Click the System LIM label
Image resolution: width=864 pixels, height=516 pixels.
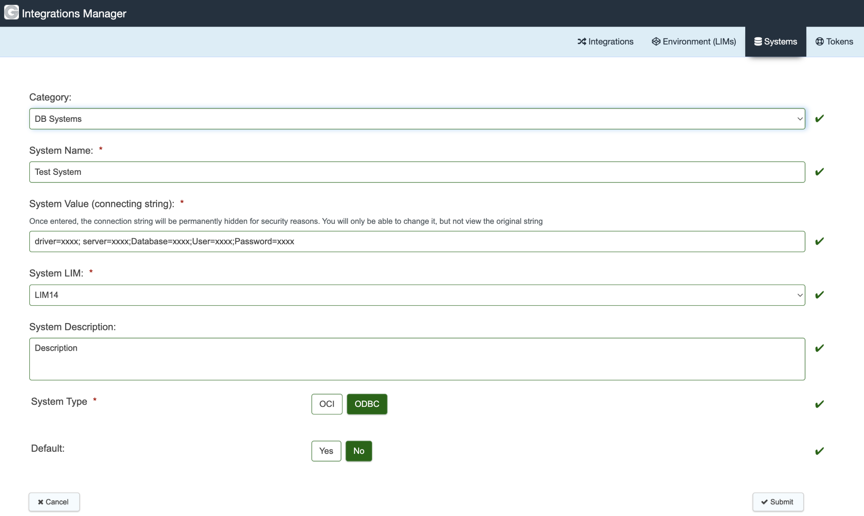point(56,273)
